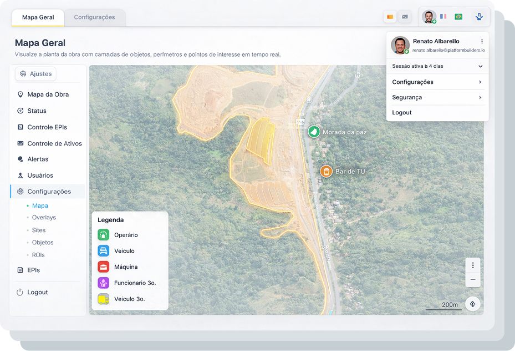
Task: Open the three-dot menu beside Renato Albareillo
Action: tap(482, 41)
